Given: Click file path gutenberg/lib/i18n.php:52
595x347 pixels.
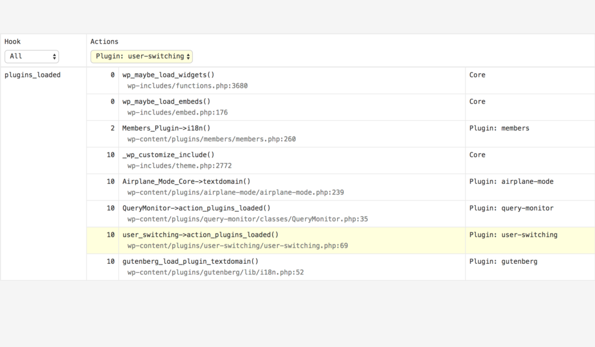Looking at the screenshot, I should point(216,272).
